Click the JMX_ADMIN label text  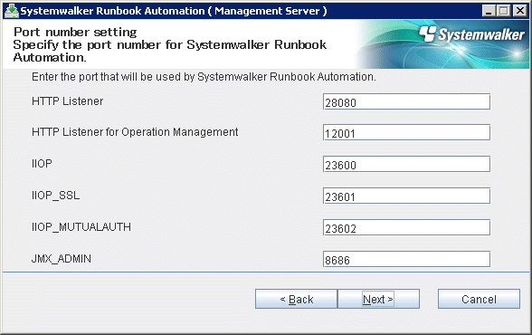point(62,259)
